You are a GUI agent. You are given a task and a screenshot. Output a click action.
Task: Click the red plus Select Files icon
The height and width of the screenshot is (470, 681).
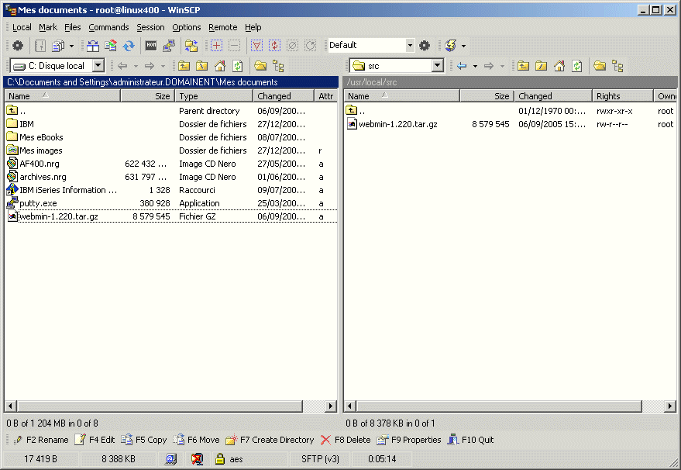pyautogui.click(x=216, y=45)
